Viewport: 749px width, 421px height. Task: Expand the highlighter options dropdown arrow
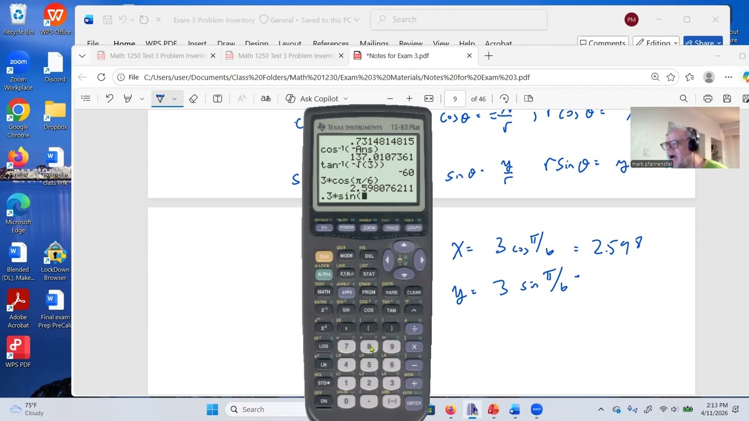tap(142, 99)
